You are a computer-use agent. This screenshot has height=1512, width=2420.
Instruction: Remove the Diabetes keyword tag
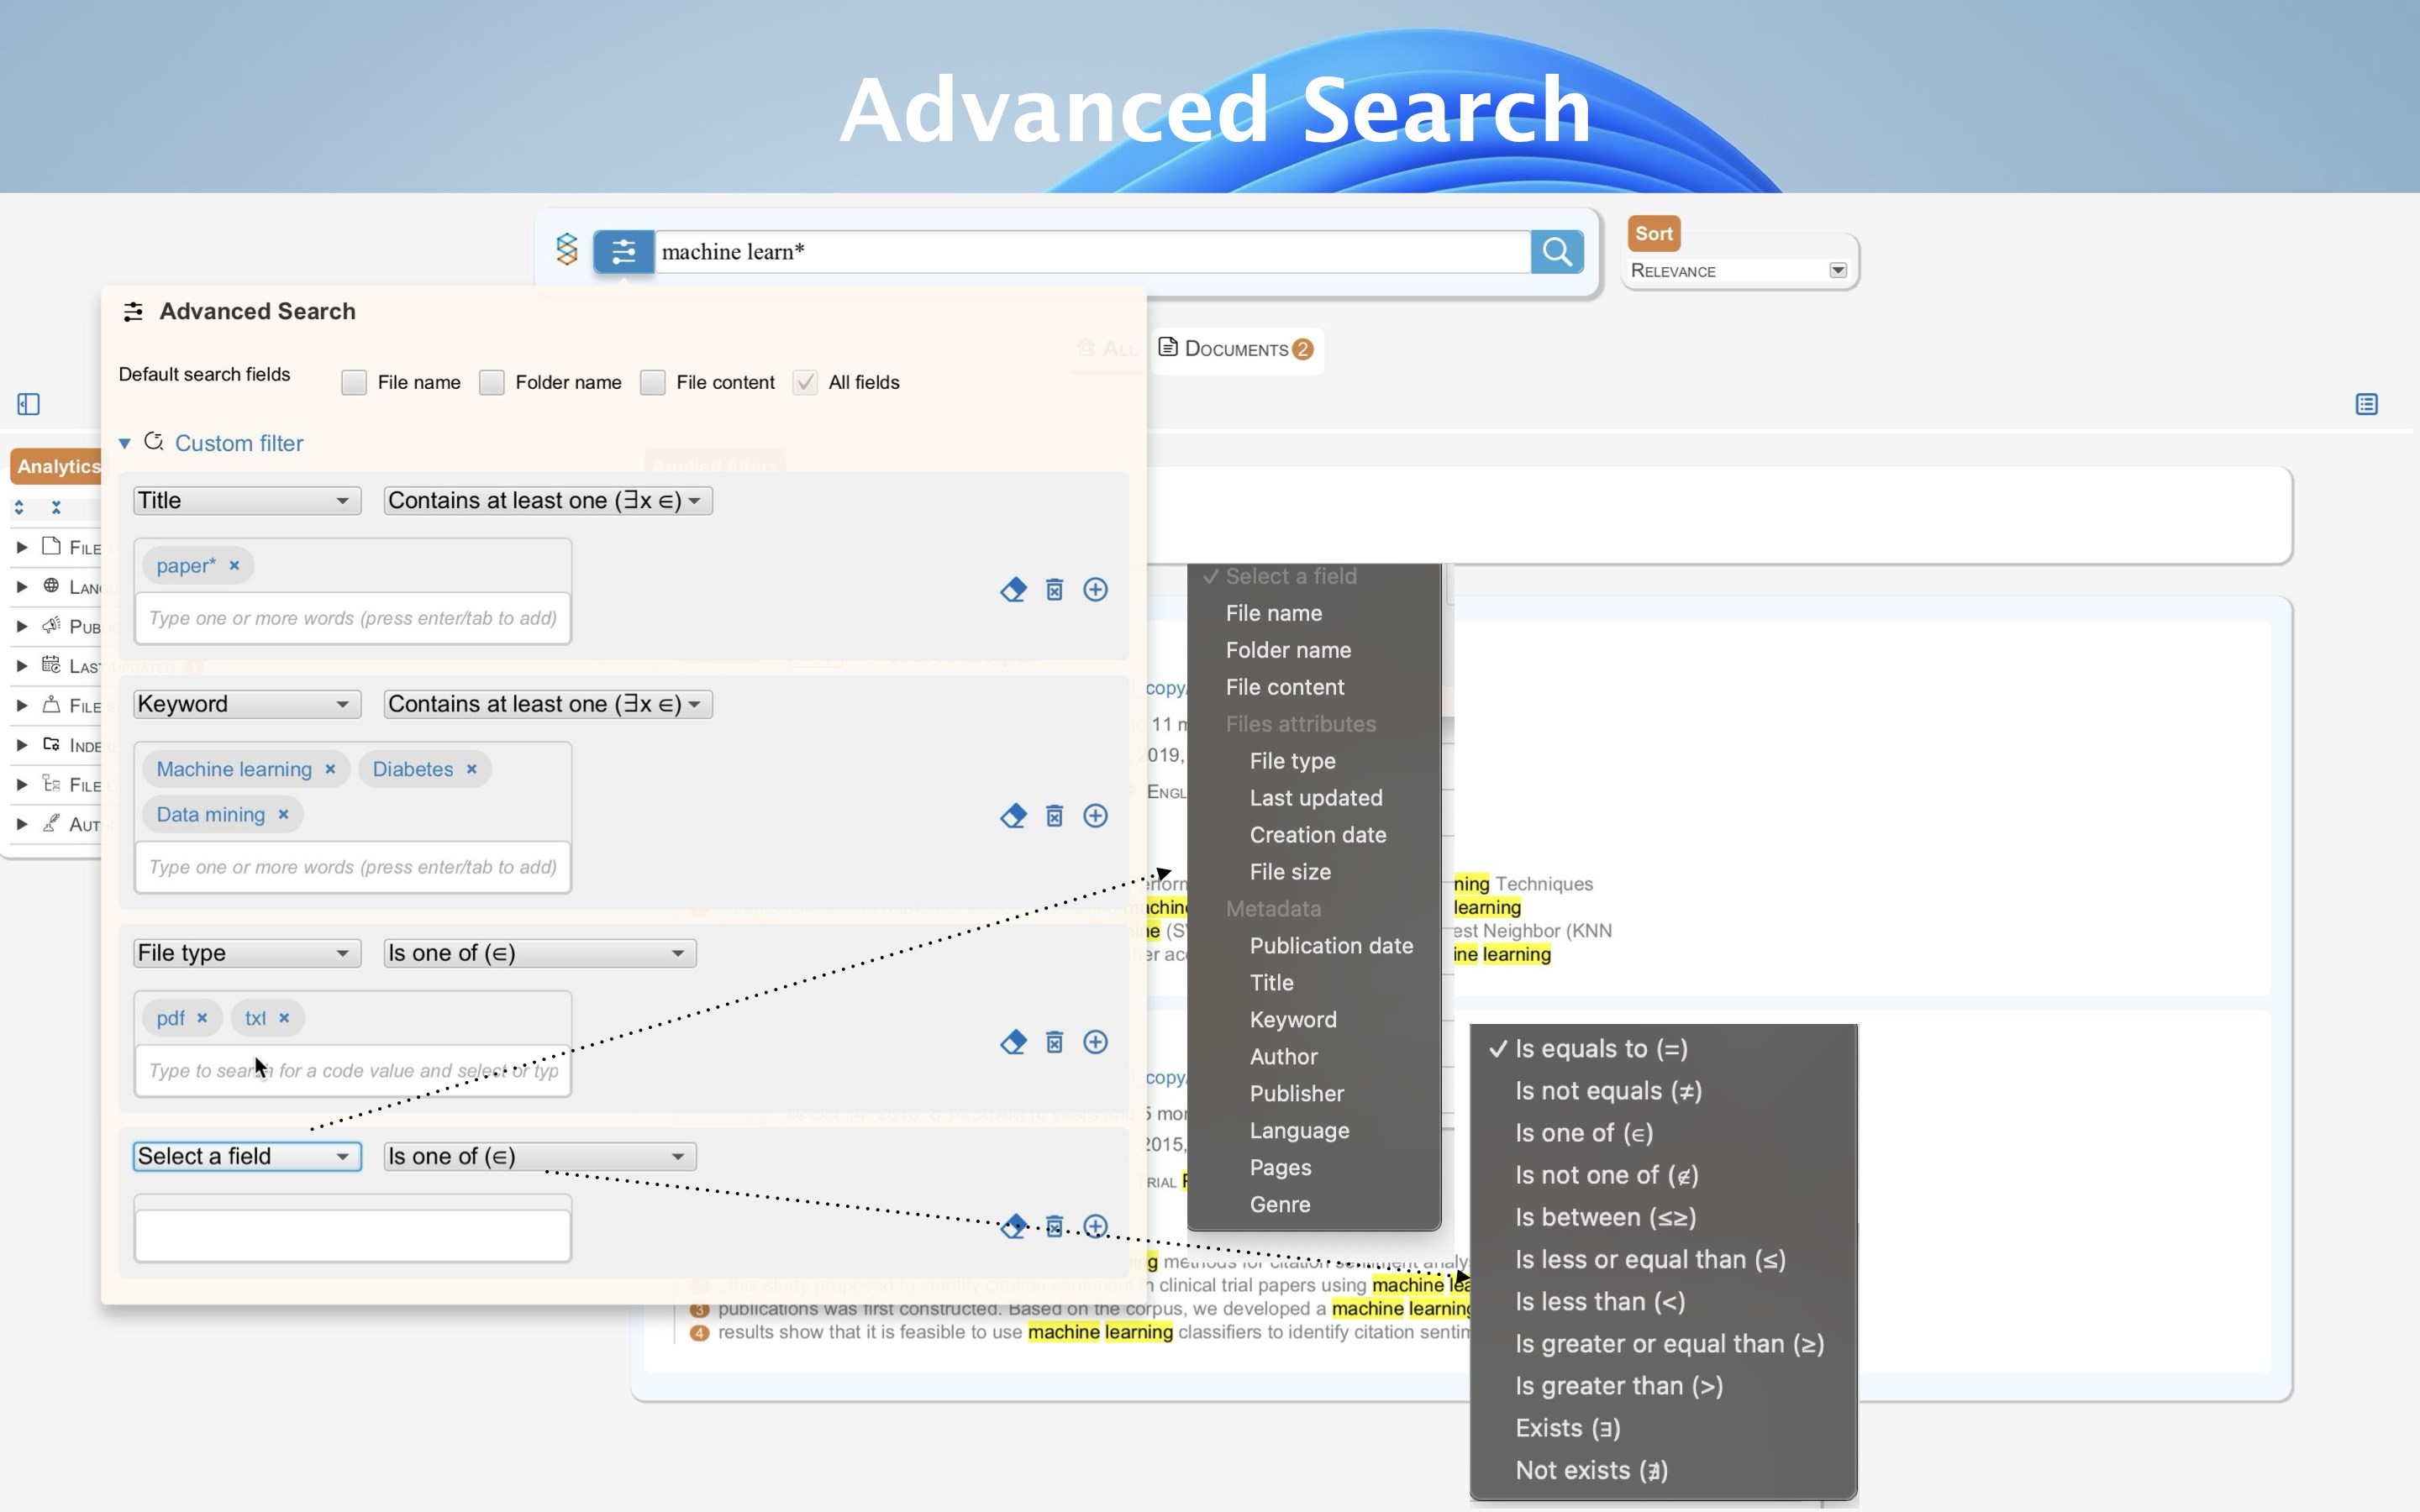tap(472, 769)
